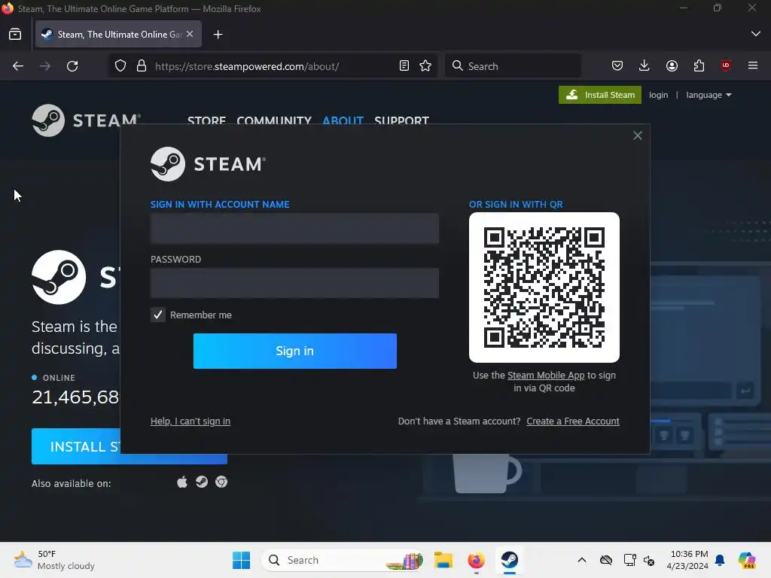This screenshot has width=771, height=578.
Task: Expand the language dropdown
Action: [x=709, y=95]
